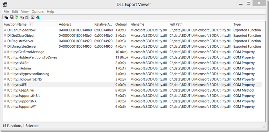Select the DllUnregisterServer function name
Viewport: 269px width, 132px height.
[x=22, y=46]
